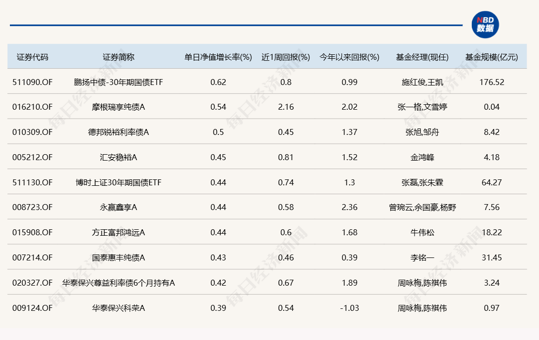This screenshot has width=539, height=340.
Task: Select fund name 永赢鑫享A
Action: [118, 207]
